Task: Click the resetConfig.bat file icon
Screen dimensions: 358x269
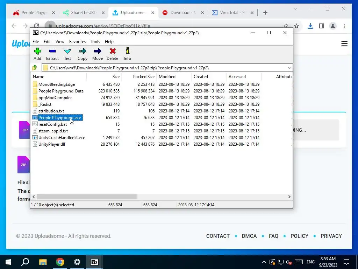Action: click(x=35, y=124)
